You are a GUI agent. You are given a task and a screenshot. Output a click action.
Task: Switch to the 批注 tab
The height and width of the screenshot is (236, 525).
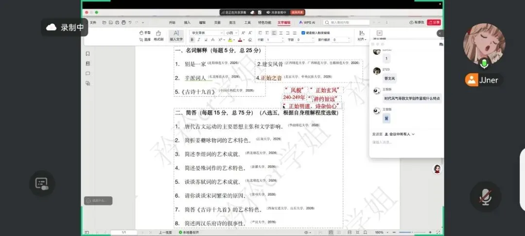coord(232,22)
